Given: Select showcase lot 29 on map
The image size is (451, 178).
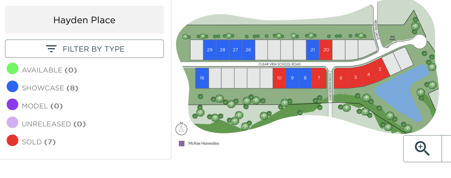Looking at the screenshot, I should click(x=210, y=50).
